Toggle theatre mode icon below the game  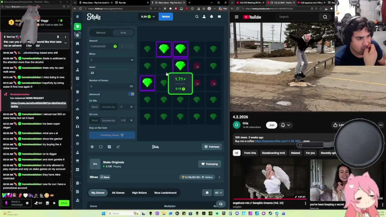click(101, 147)
